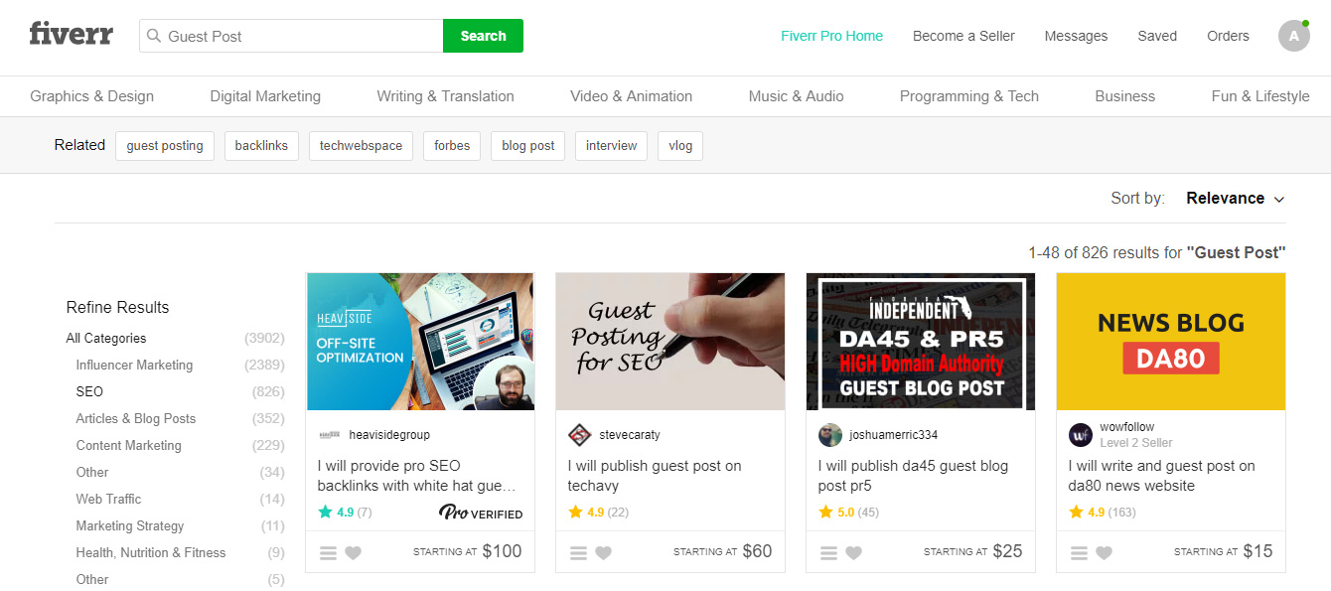The height and width of the screenshot is (591, 1331).
Task: Open the DA45 & PR5 gig thumbnail
Action: point(921,342)
